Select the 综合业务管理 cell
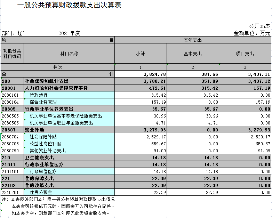The height and width of the screenshot is (218, 272). tap(69, 102)
